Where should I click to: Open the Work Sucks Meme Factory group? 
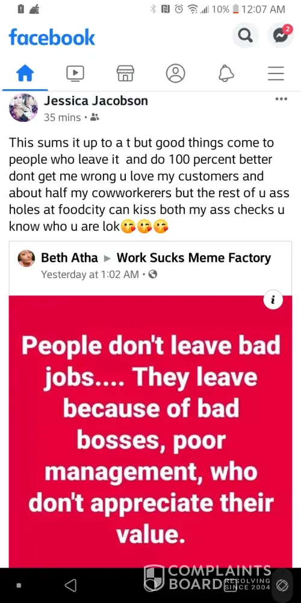[x=194, y=257]
